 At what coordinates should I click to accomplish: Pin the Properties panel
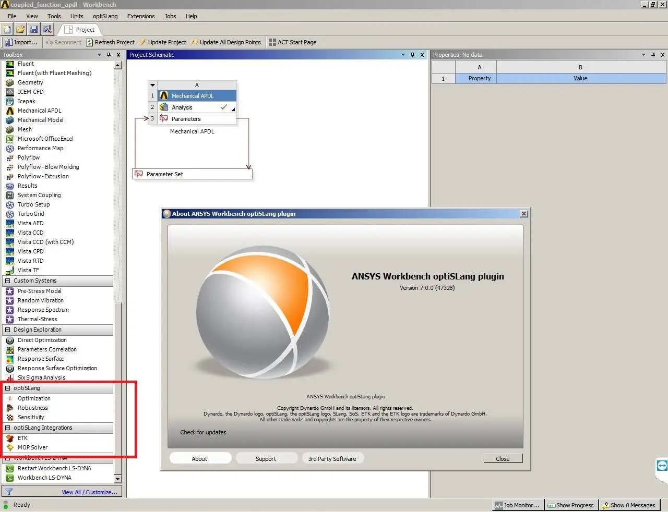coord(653,55)
